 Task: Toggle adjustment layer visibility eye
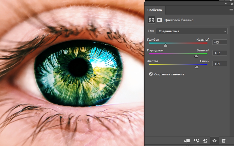tap(214, 141)
